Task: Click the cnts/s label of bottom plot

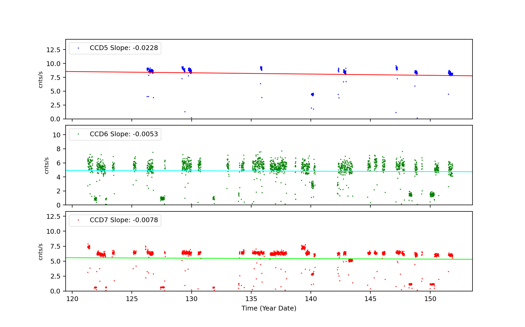Action: [x=40, y=252]
